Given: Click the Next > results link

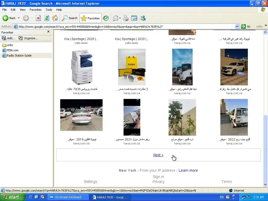Looking at the screenshot, I should [158, 155].
